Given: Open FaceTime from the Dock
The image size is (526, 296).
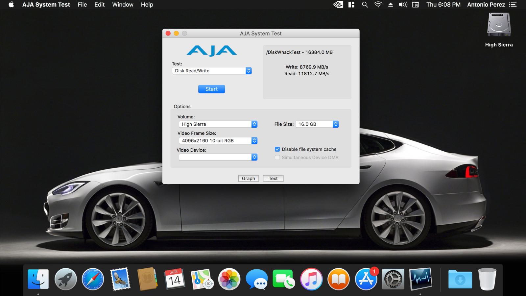Looking at the screenshot, I should pyautogui.click(x=284, y=279).
